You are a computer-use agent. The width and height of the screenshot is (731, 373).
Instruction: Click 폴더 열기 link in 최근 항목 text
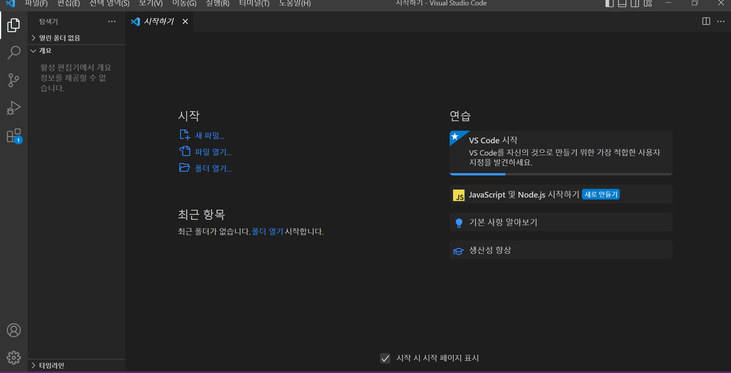(x=268, y=232)
